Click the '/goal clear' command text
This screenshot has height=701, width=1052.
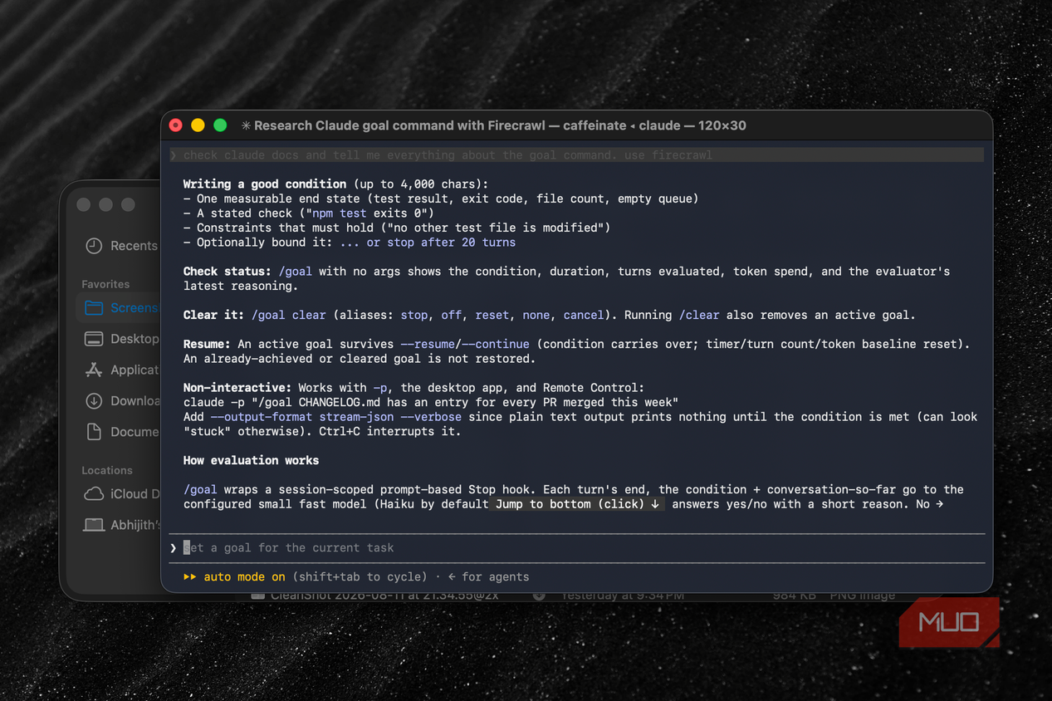pos(288,315)
